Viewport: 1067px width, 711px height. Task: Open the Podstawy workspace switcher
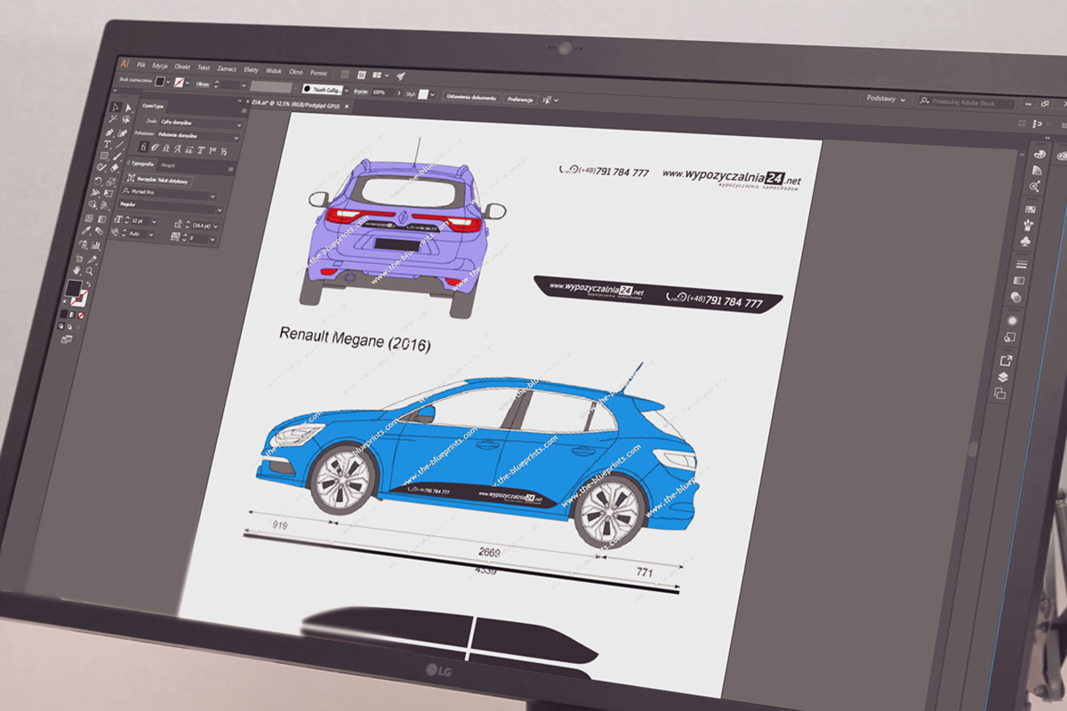point(886,100)
